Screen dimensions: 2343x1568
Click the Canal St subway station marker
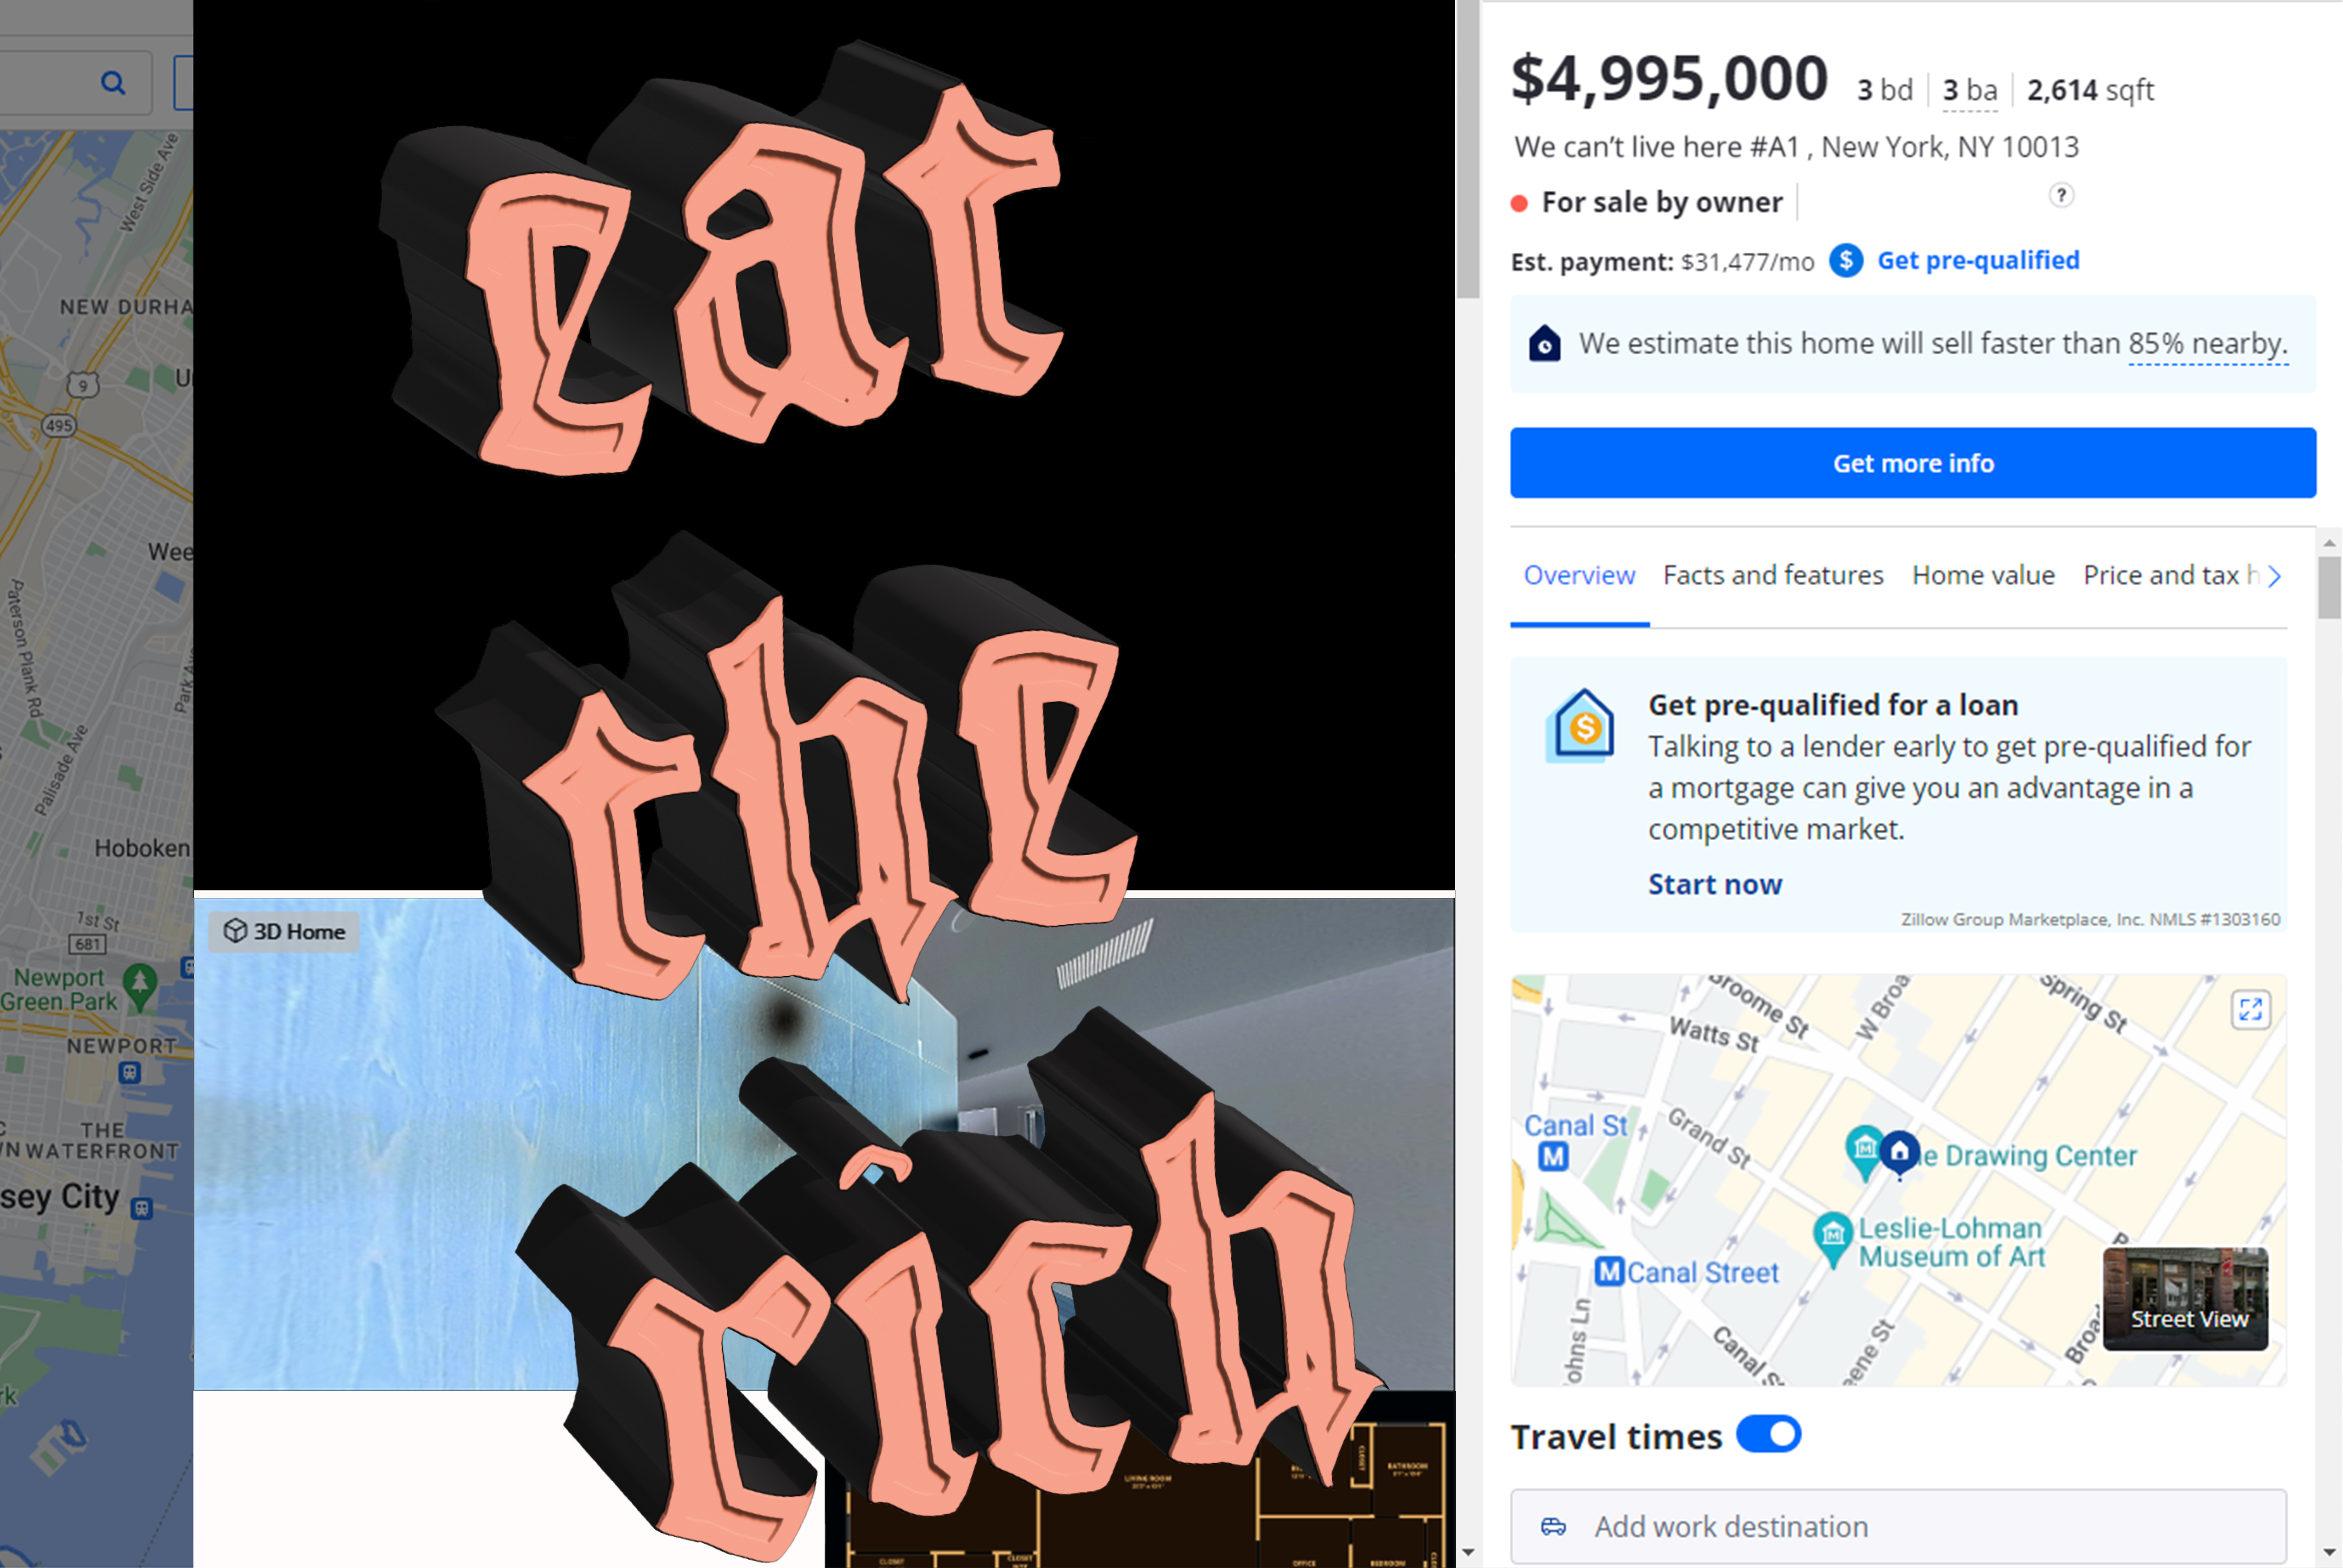tap(1553, 1157)
